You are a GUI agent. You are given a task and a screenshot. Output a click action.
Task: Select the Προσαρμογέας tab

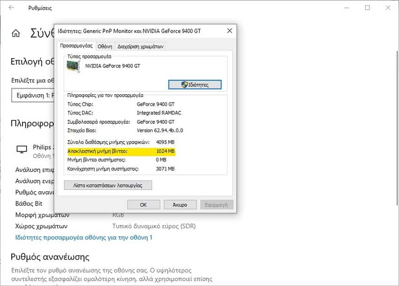(77, 46)
